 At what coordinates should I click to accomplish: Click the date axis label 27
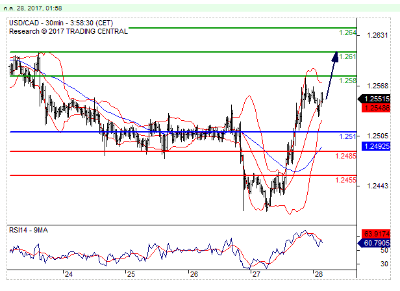point(256,274)
